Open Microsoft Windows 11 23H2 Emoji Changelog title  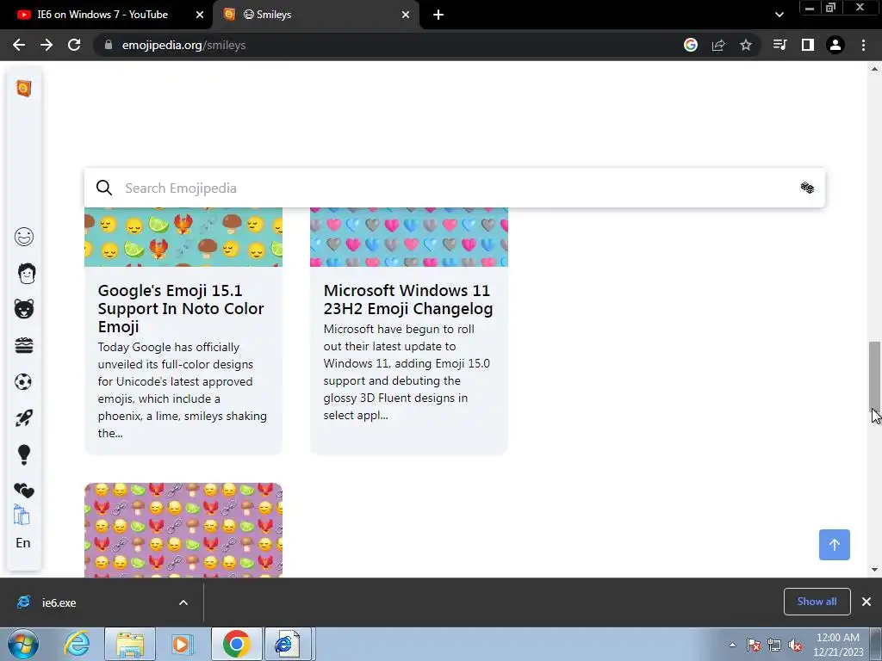[x=407, y=300]
